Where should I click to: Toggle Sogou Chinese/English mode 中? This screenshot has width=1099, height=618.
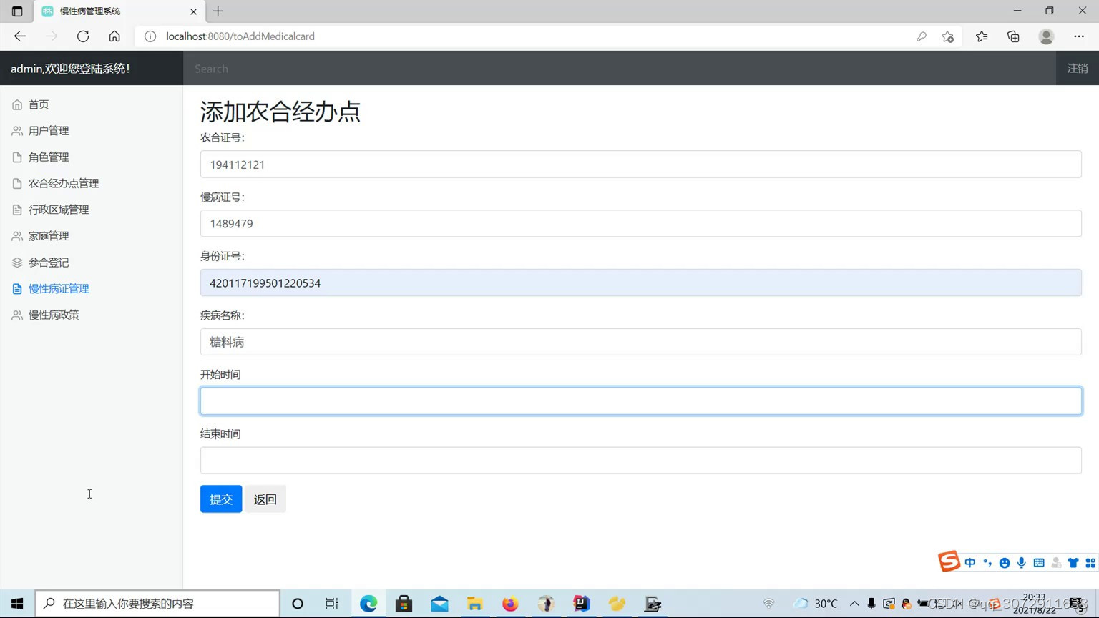pos(970,563)
